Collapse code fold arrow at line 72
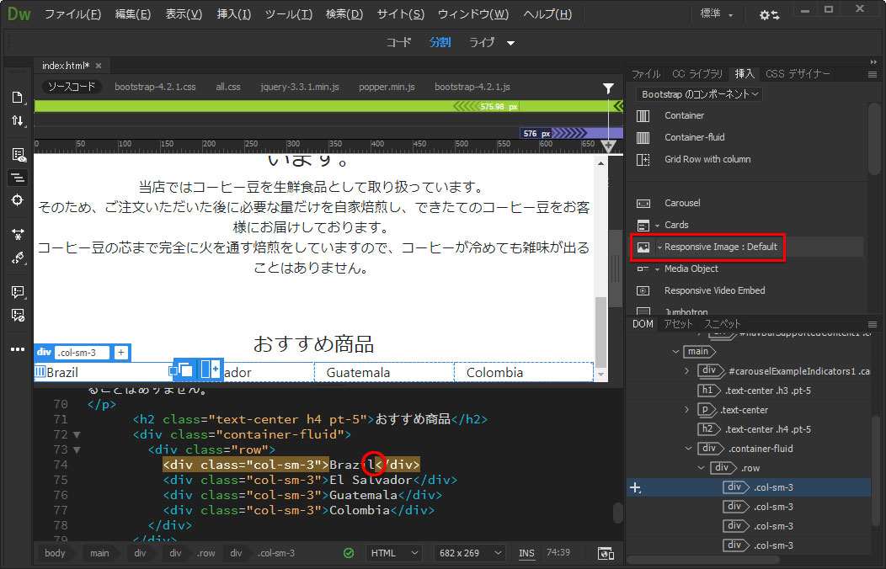886x569 pixels. pyautogui.click(x=77, y=435)
